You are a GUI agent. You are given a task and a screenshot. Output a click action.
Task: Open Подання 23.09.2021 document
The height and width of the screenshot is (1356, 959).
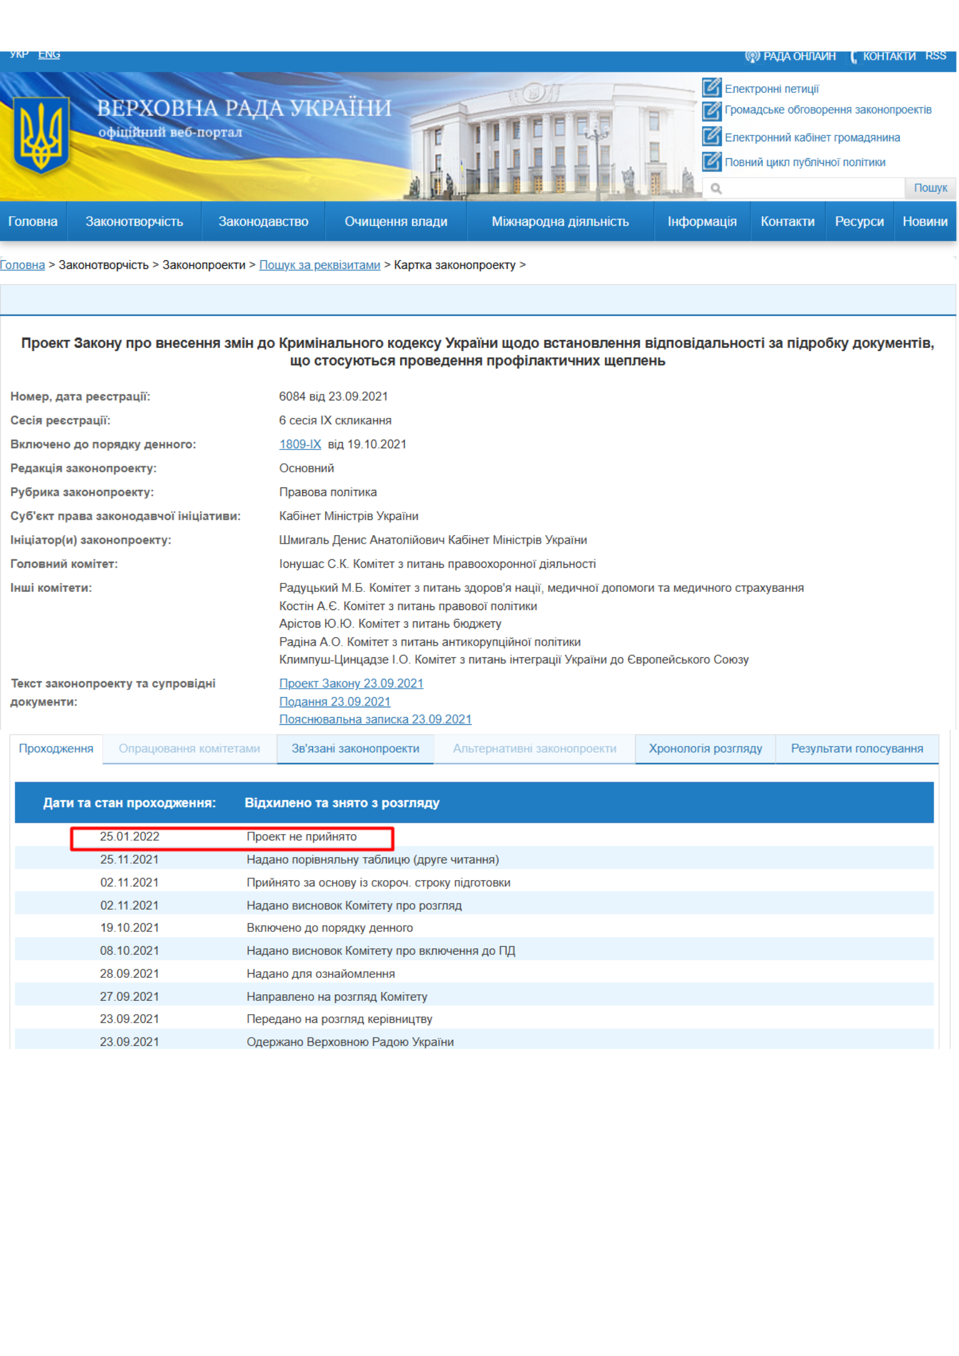(x=335, y=702)
